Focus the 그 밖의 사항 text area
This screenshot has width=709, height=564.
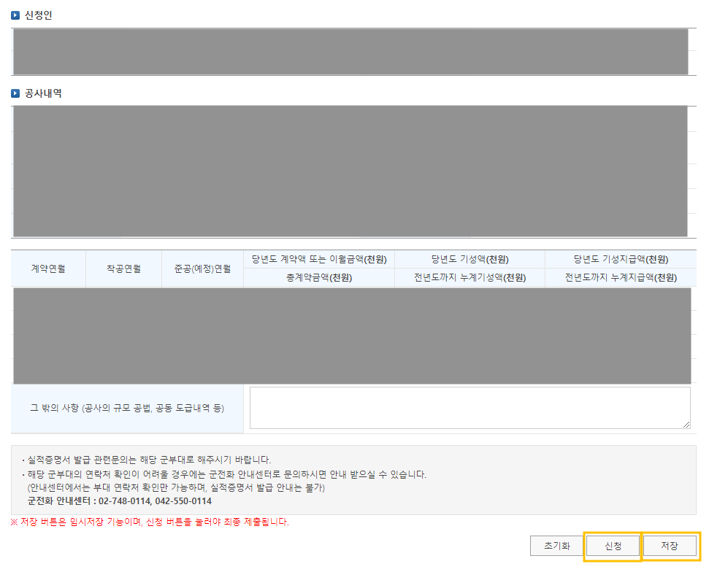470,408
